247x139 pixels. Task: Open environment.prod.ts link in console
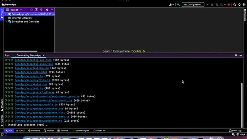[x=47, y=97]
